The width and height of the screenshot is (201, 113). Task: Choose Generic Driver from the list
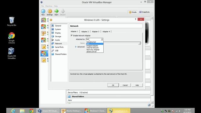point(95,51)
